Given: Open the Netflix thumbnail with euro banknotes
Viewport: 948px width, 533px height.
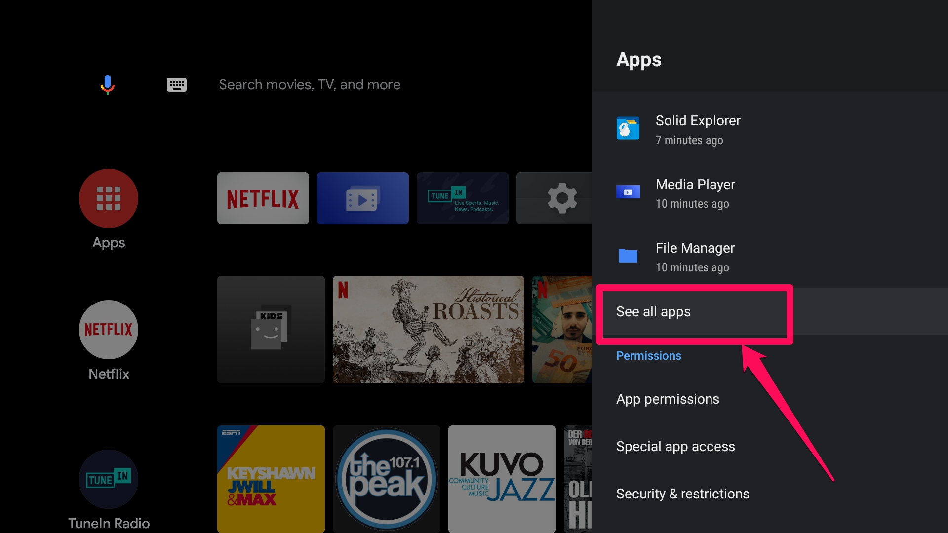Looking at the screenshot, I should [x=562, y=330].
